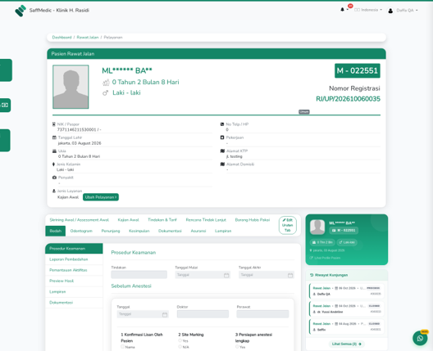
Task: Click the male gender symbol beside Laki - laki
Action: tap(106, 92)
